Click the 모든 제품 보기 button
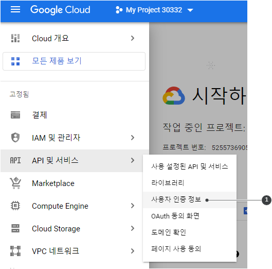The image size is (272, 269). pyautogui.click(x=74, y=61)
